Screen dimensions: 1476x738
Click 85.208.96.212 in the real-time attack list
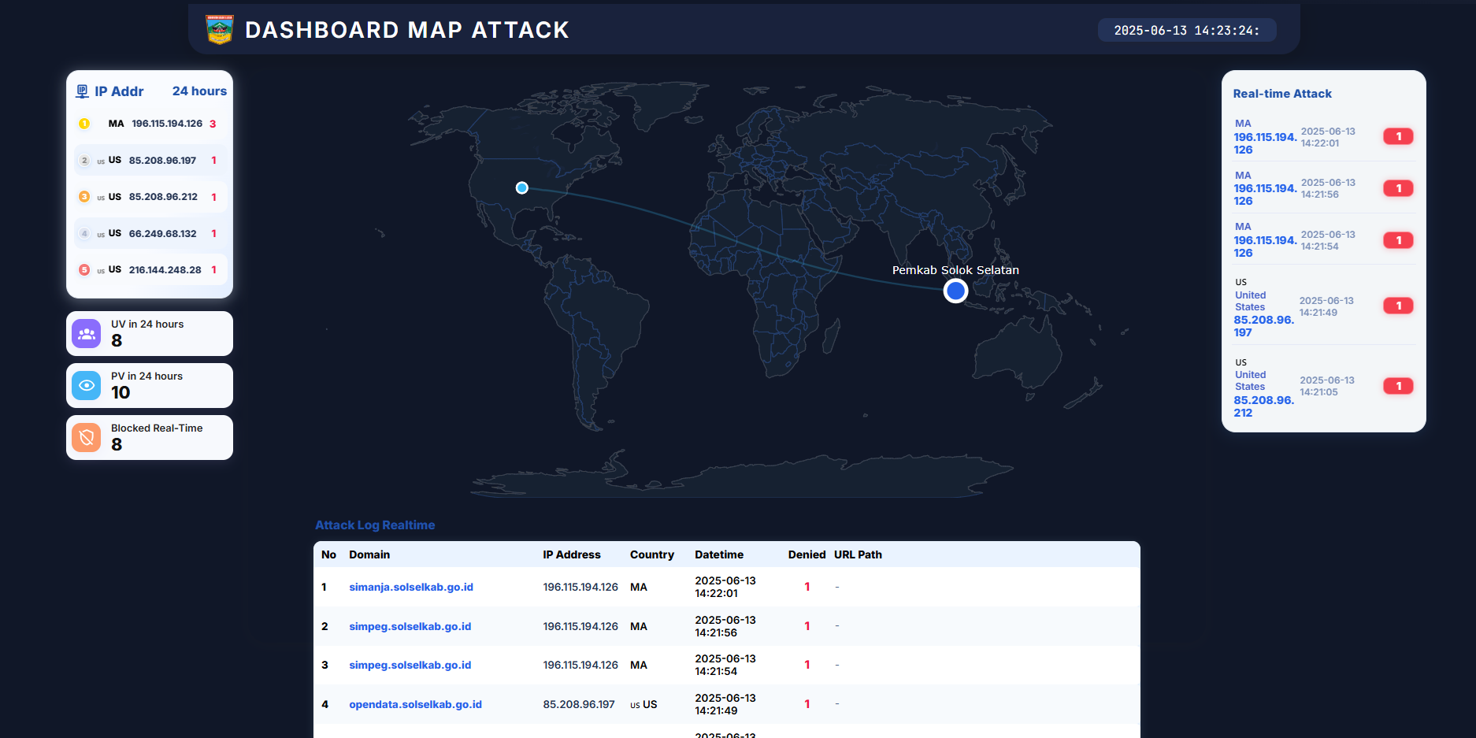click(x=1263, y=406)
